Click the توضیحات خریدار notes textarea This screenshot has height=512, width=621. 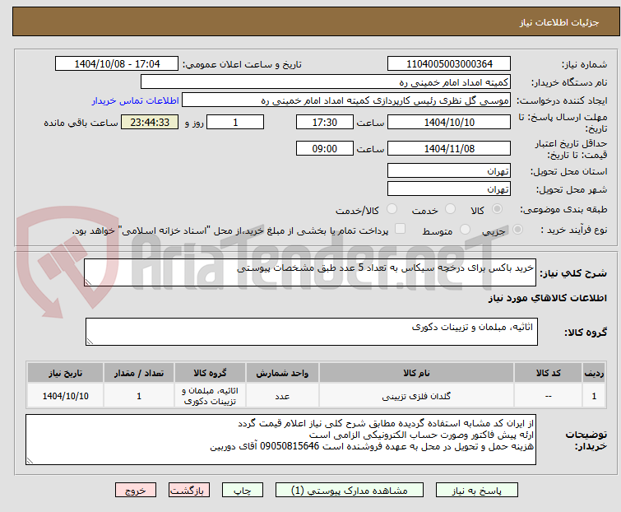click(x=280, y=440)
